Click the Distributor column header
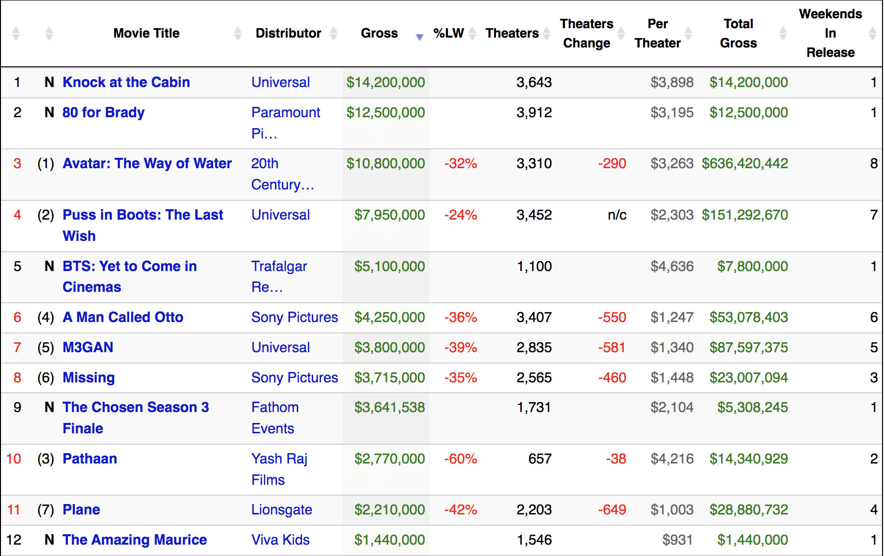This screenshot has height=556, width=884. pyautogui.click(x=288, y=33)
